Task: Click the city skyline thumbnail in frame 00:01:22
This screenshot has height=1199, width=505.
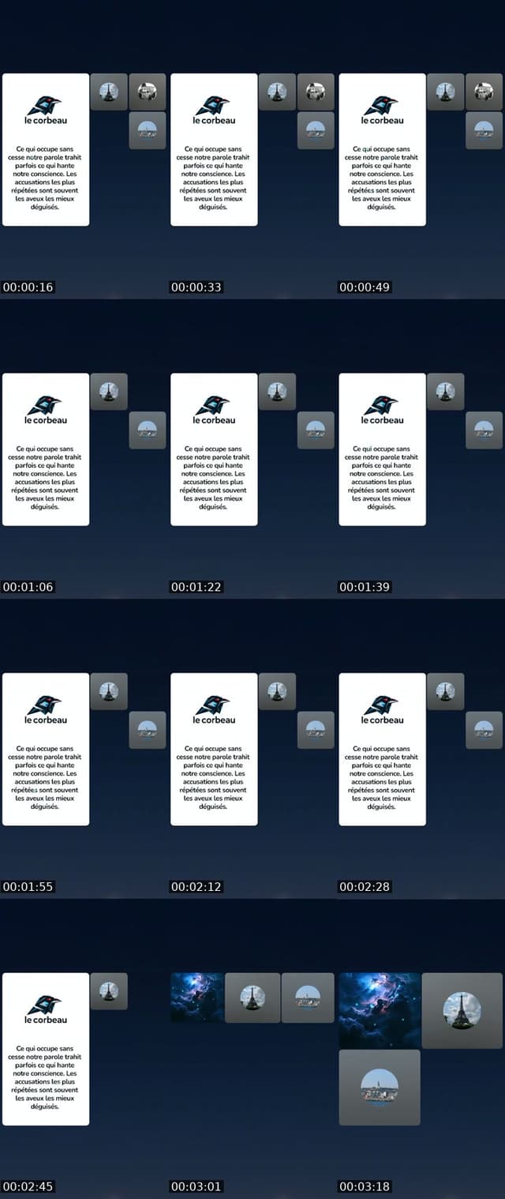Action: 316,430
